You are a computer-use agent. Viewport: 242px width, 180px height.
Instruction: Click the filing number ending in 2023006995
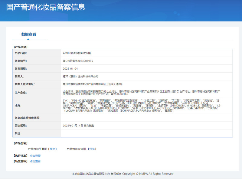[78, 61]
